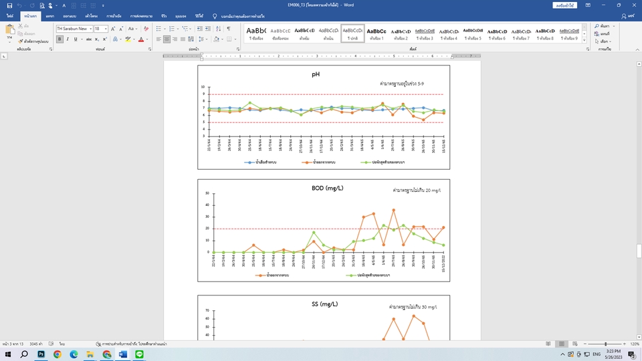Increase paragraph indent
Image resolution: width=642 pixels, height=361 pixels.
pyautogui.click(x=207, y=29)
